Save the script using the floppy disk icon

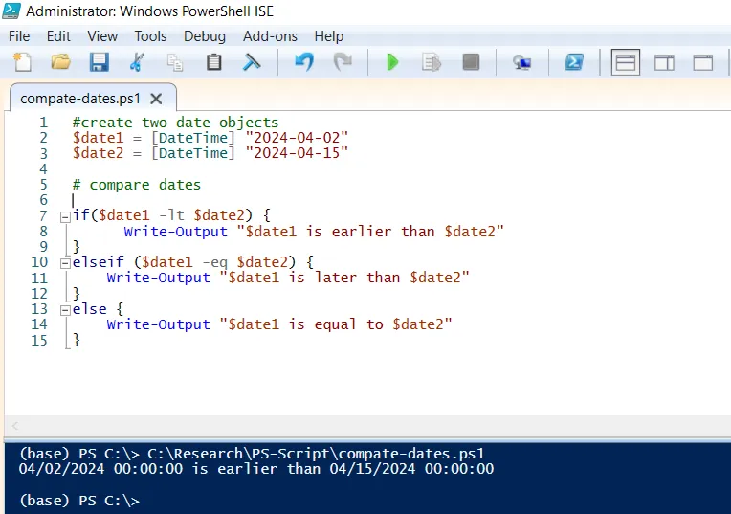[99, 63]
